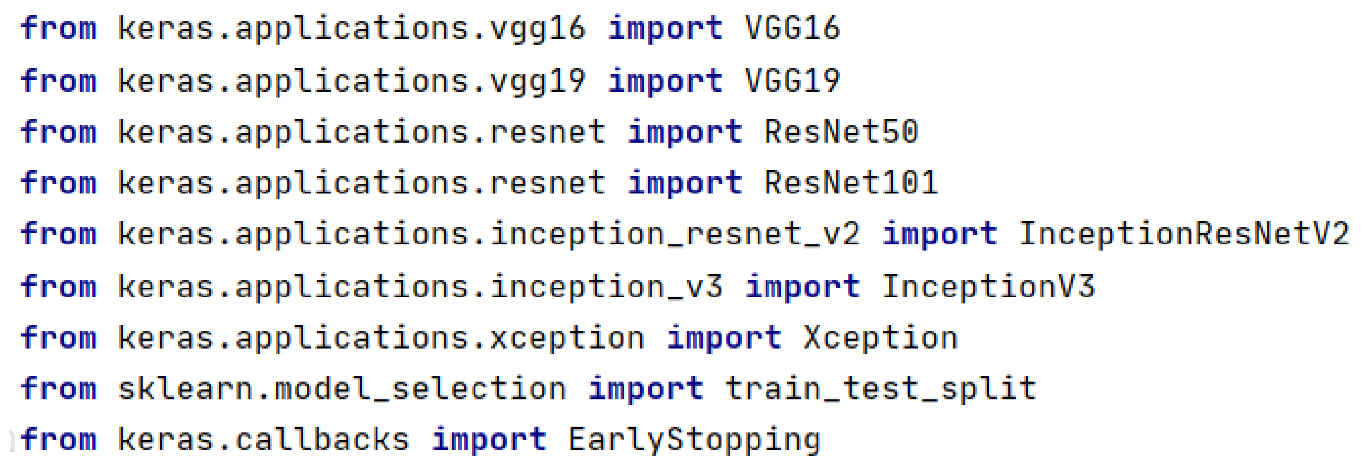Click the train_test_split function name
1361x468 pixels.
pyautogui.click(x=880, y=389)
